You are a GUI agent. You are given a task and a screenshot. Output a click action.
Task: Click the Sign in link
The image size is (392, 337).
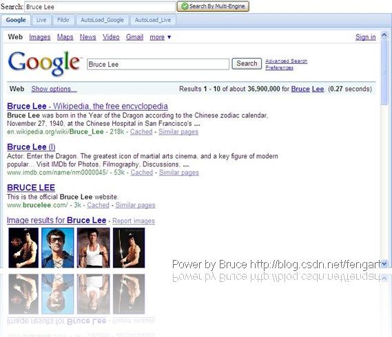click(366, 37)
